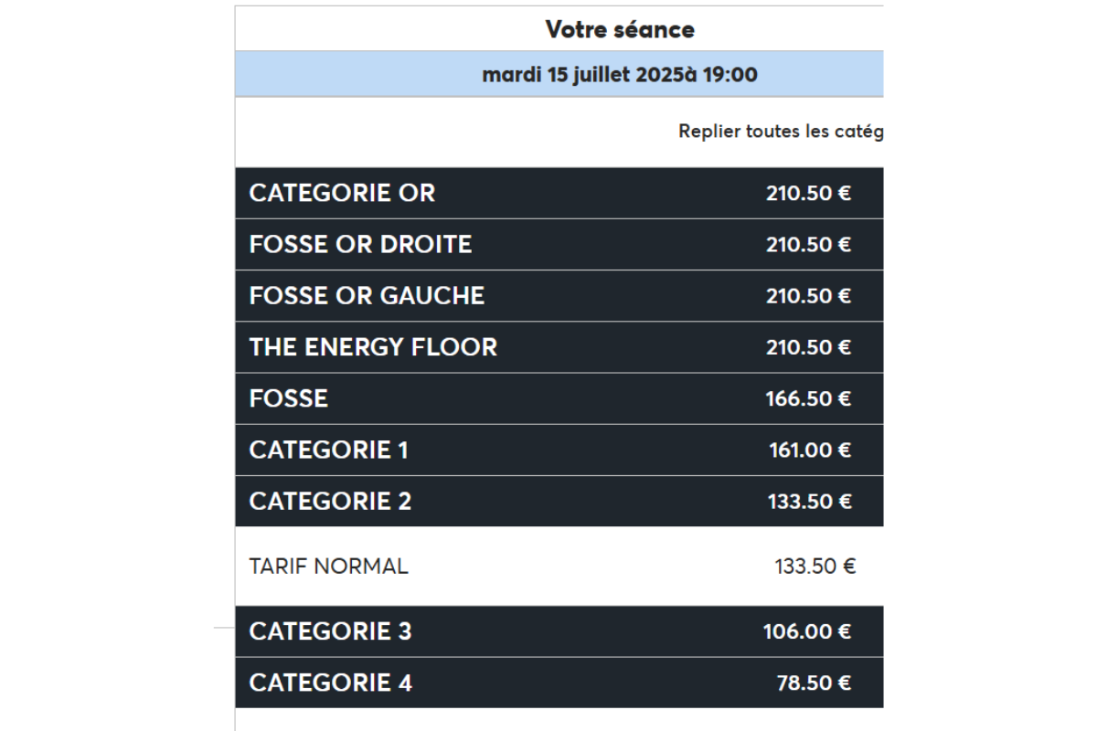The image size is (1097, 731).
Task: Click the Votre séance heading
Action: pos(620,29)
